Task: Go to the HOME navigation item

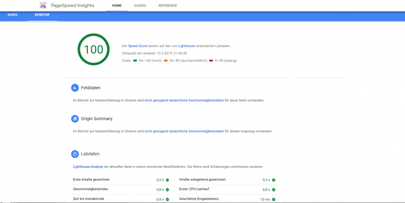Action: pyautogui.click(x=116, y=6)
